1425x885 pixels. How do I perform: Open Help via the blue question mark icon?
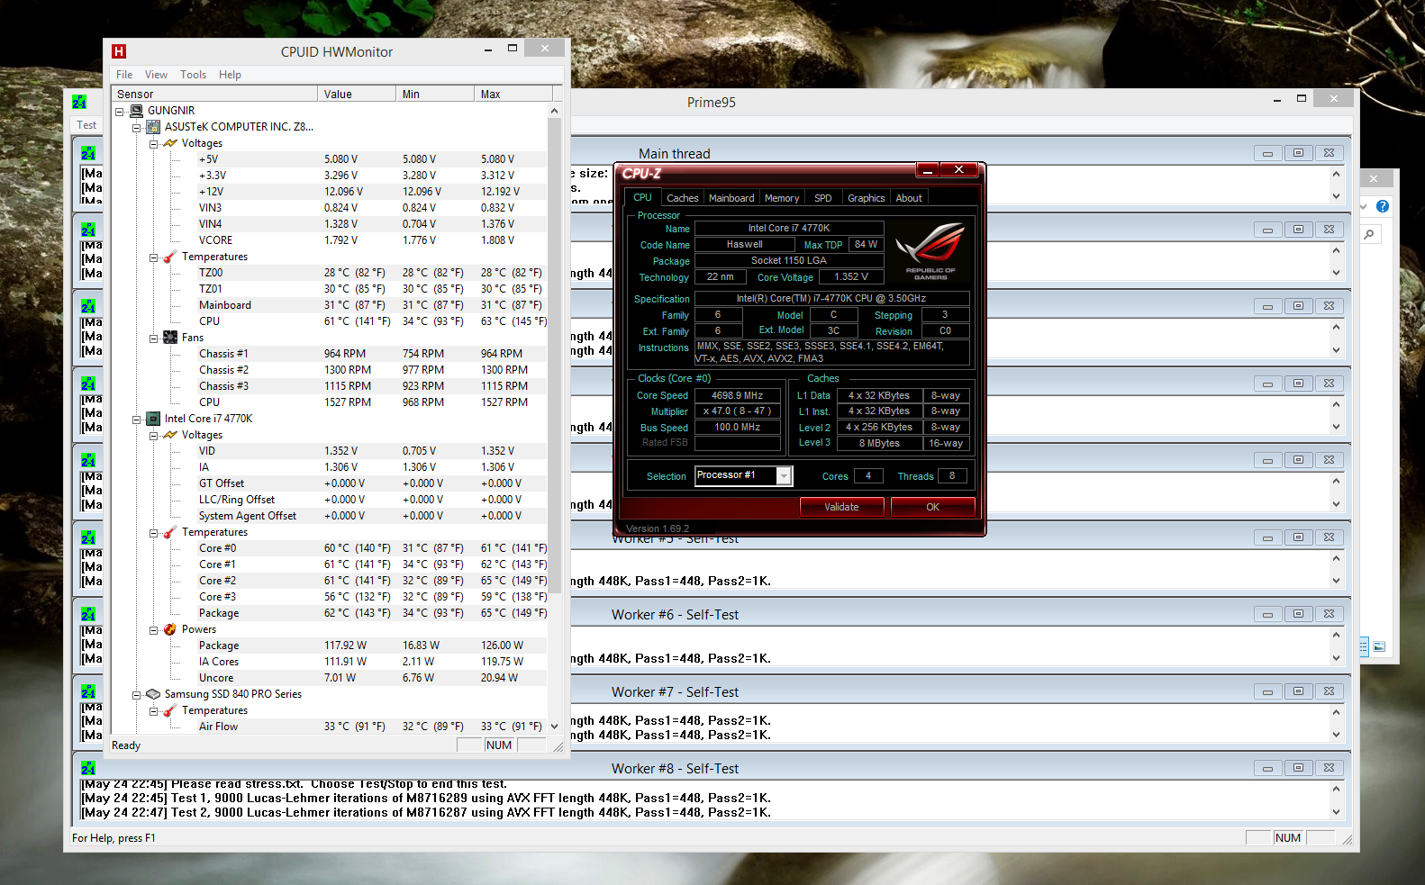pyautogui.click(x=1383, y=206)
